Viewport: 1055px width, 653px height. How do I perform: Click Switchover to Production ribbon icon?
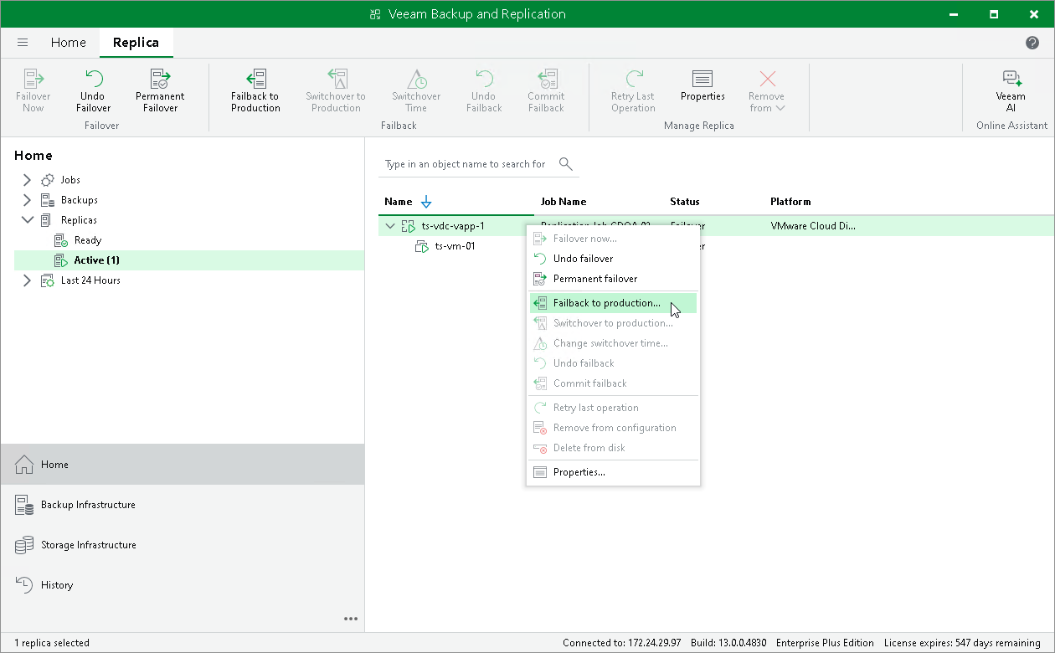pos(336,90)
